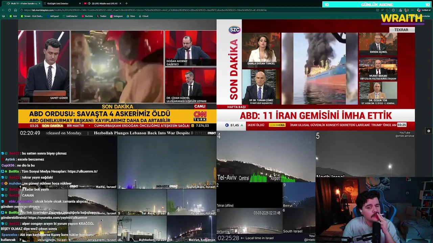Open the LinkDetector bookmark
This screenshot has width=433, height=243.
tap(70, 16)
